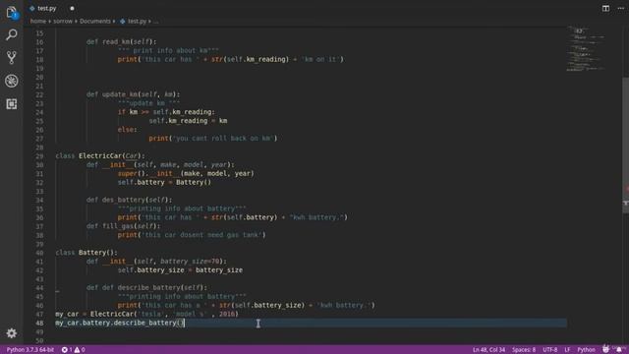This screenshot has height=354, width=629.
Task: Split the editor to the right
Action: pyautogui.click(x=605, y=9)
